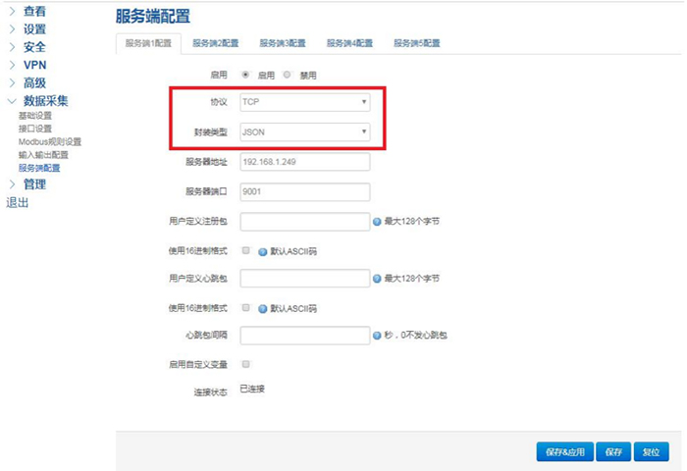Switch to 服务端1配置 tab

coord(148,43)
